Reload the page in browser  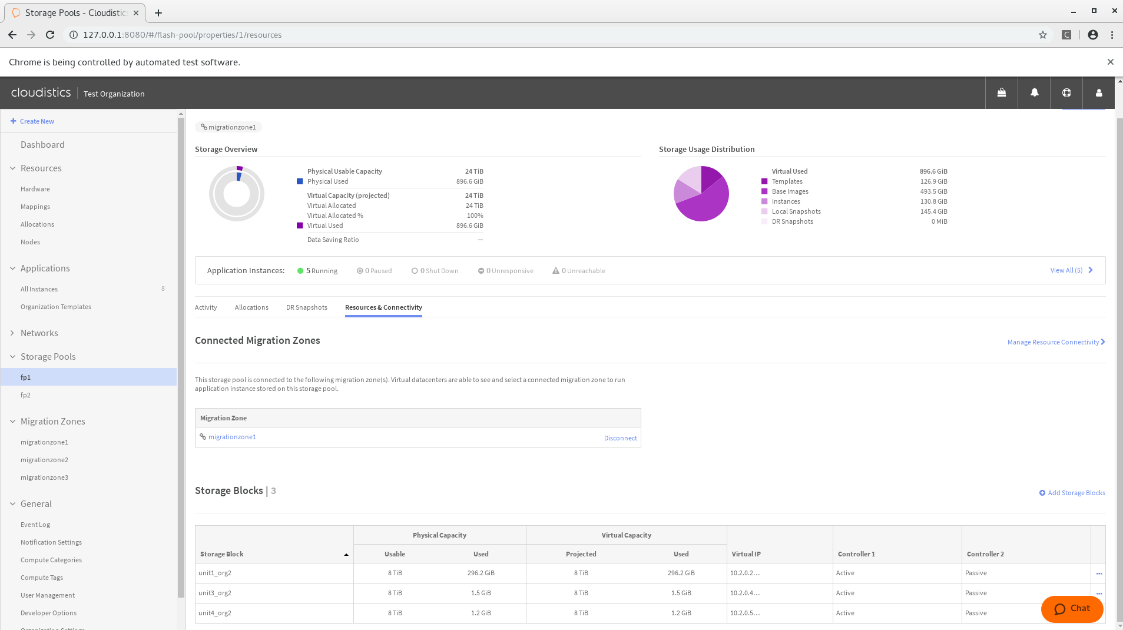[x=50, y=35]
